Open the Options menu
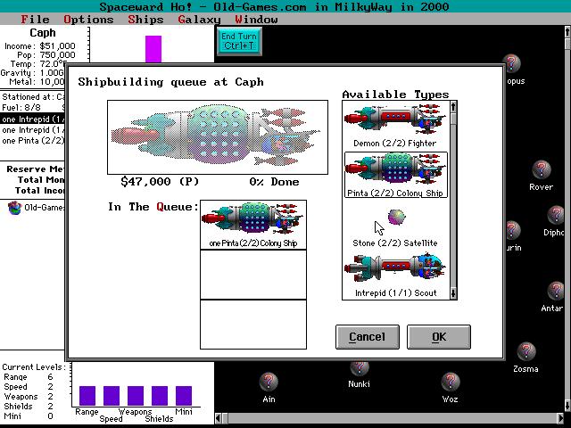Image resolution: width=571 pixels, height=428 pixels. coord(88,20)
